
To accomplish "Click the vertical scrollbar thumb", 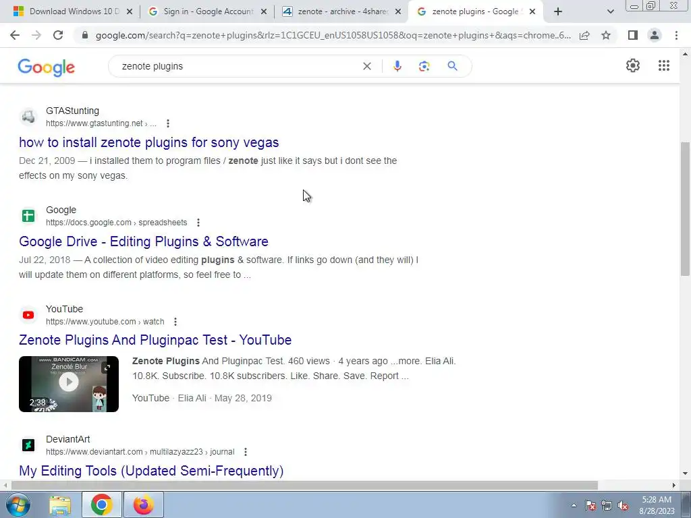I will point(685,209).
